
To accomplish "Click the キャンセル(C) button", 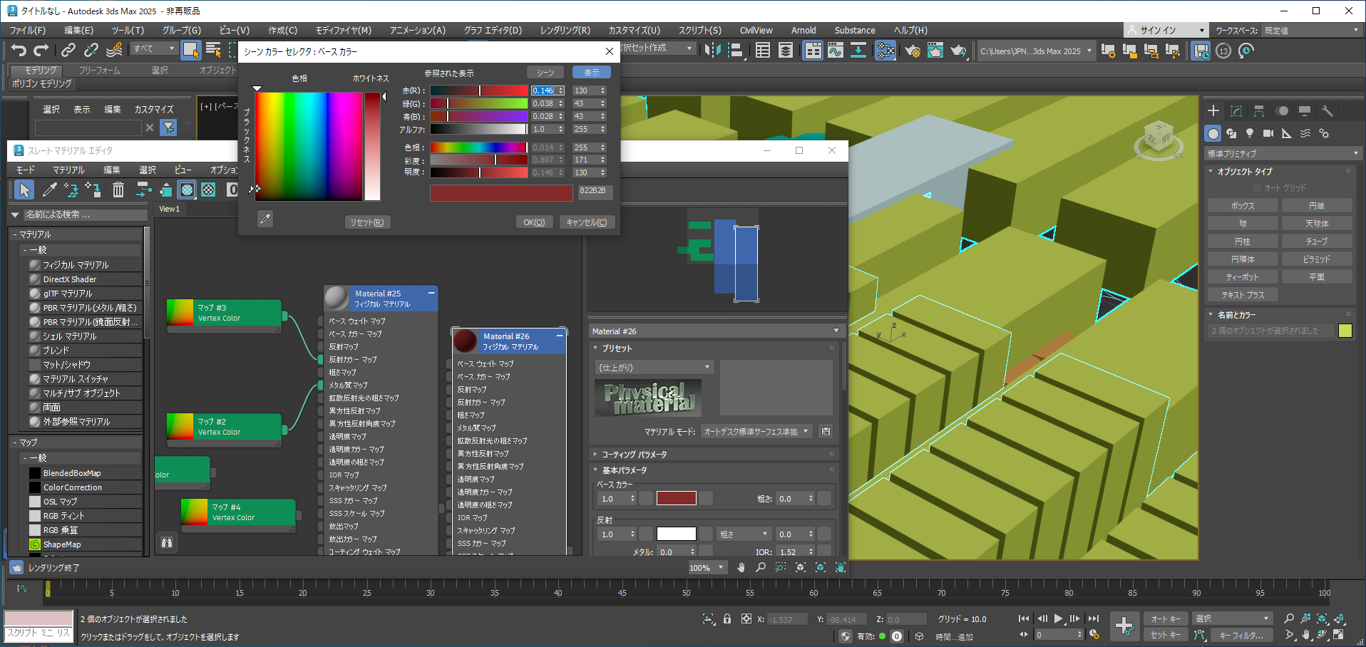I will tap(587, 222).
